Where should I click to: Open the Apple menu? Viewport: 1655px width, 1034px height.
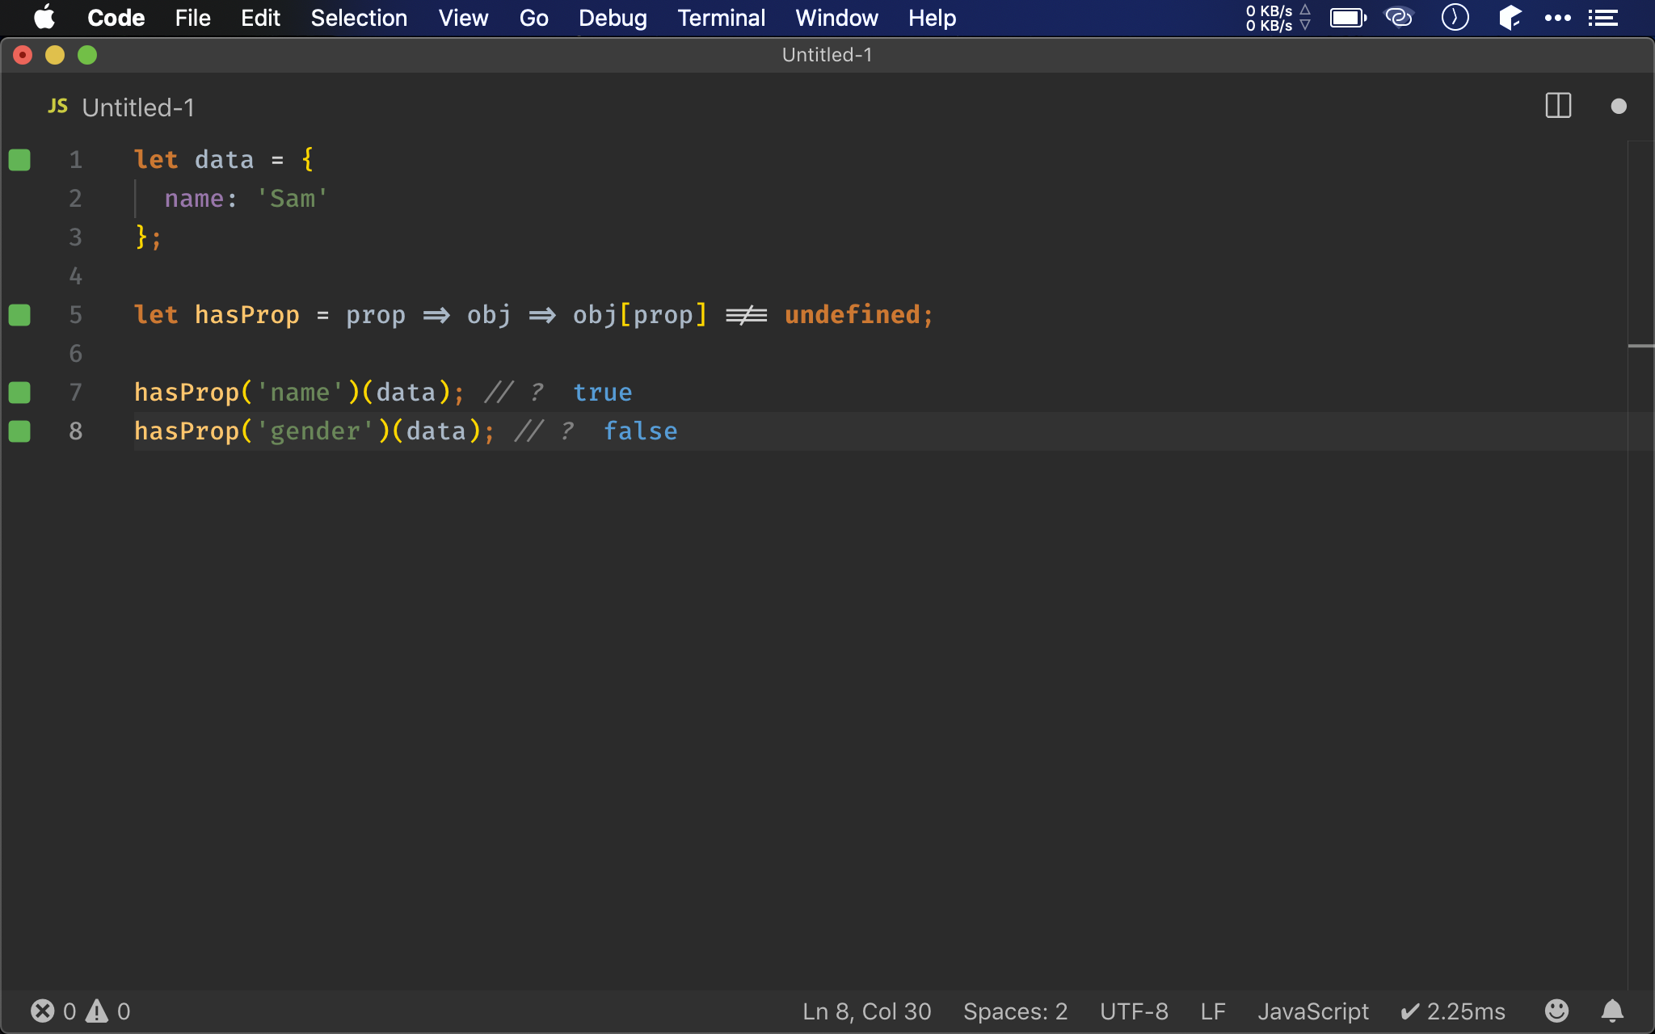click(44, 17)
